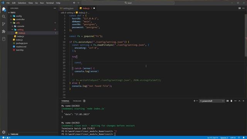The image size is (247, 139).
Task: Collapse the utils folder
Action: 11,23
